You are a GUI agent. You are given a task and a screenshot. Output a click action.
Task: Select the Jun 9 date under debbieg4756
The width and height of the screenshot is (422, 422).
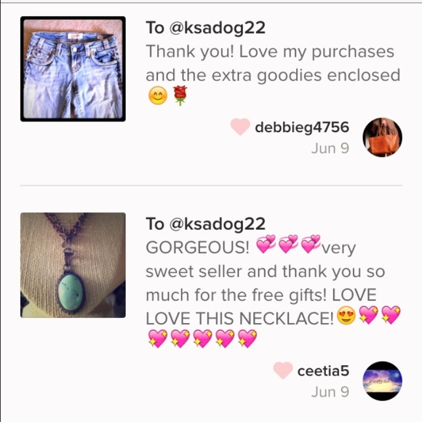tap(330, 148)
